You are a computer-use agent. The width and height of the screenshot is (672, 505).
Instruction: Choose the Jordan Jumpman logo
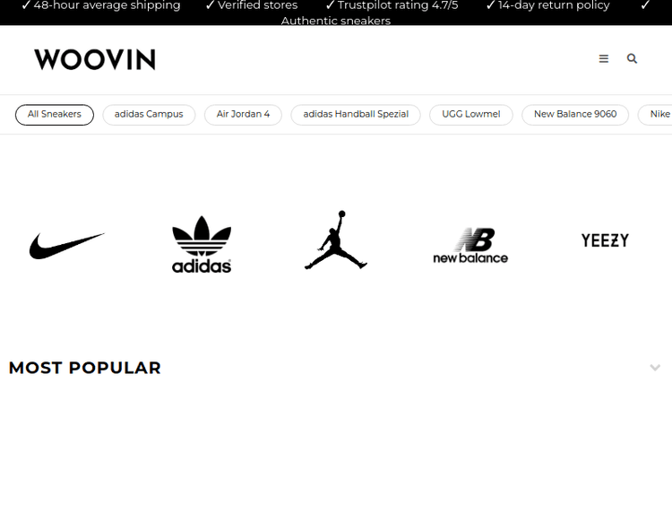coord(336,239)
